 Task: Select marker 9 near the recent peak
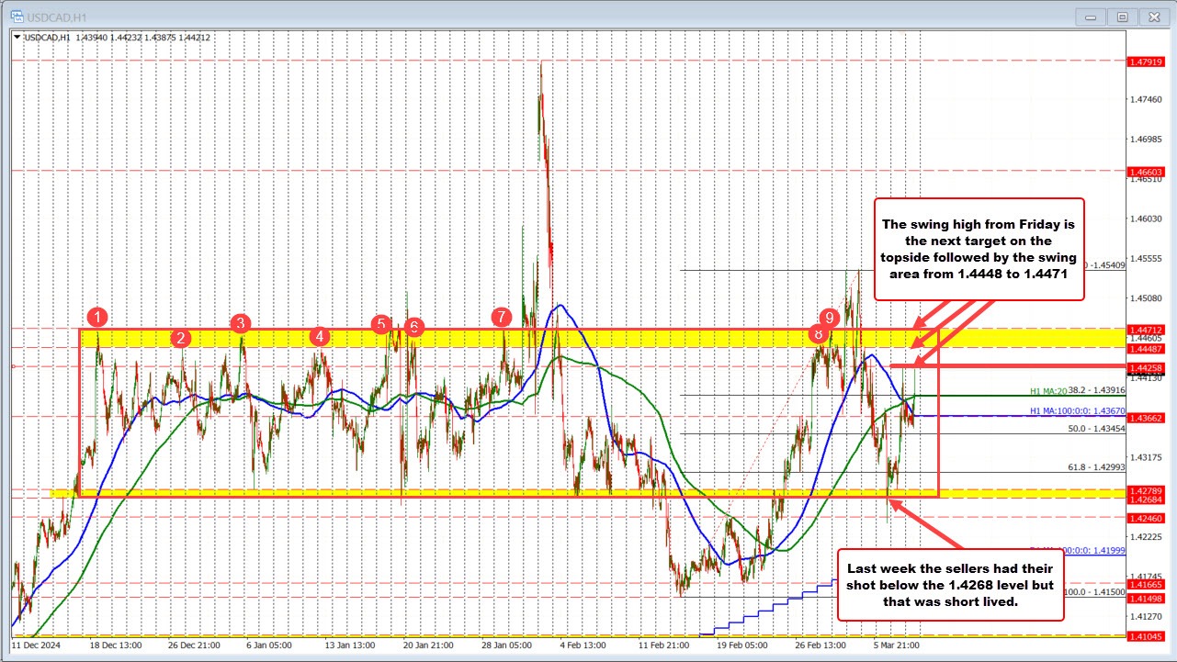pos(831,319)
